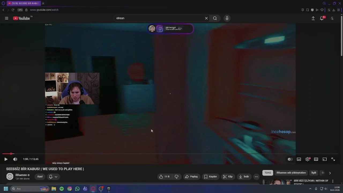Enter fullscreen mode
Screen dimensions: 343x193
coord(333,159)
